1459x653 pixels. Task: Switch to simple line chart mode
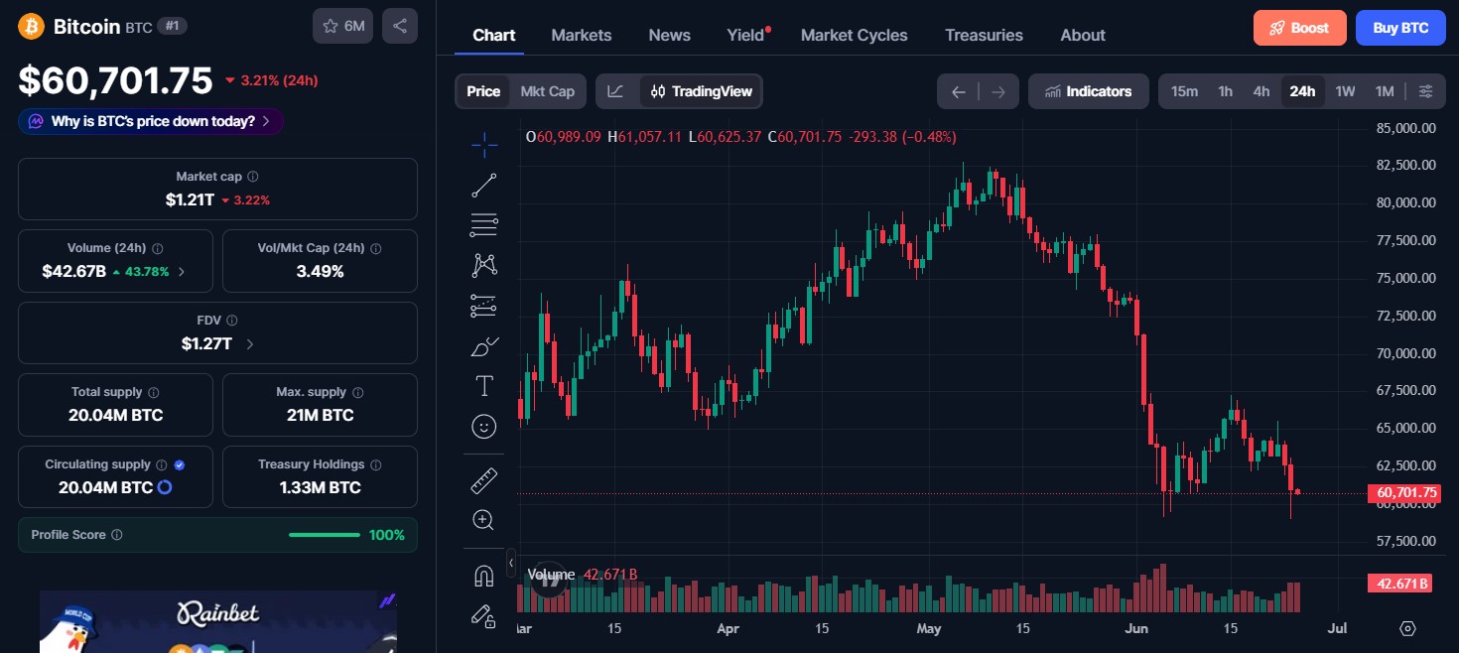coord(616,91)
